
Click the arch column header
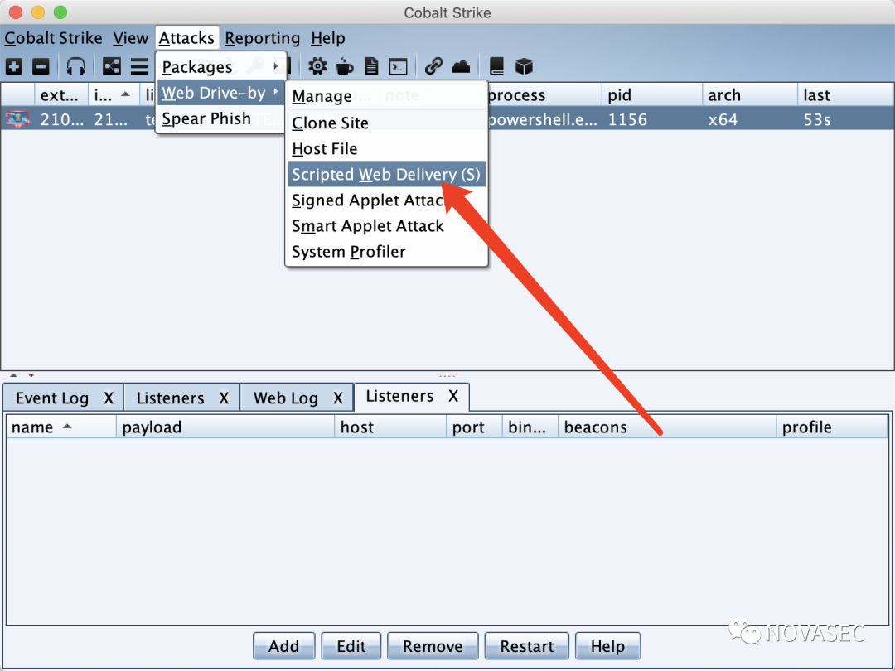(x=749, y=94)
